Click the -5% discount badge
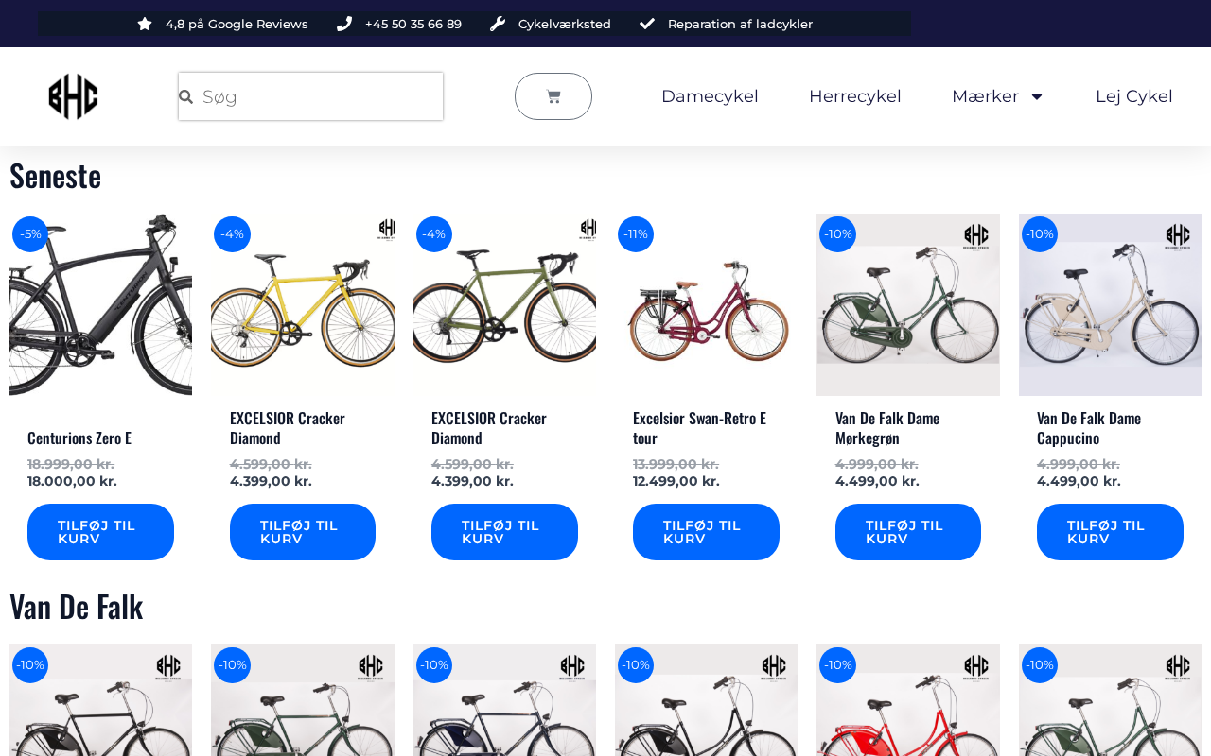This screenshot has width=1211, height=756. coord(30,234)
